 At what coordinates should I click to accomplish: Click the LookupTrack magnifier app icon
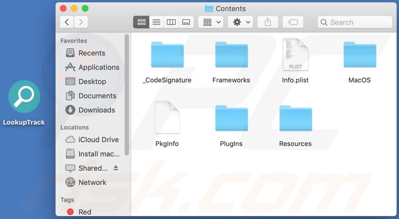click(x=24, y=97)
